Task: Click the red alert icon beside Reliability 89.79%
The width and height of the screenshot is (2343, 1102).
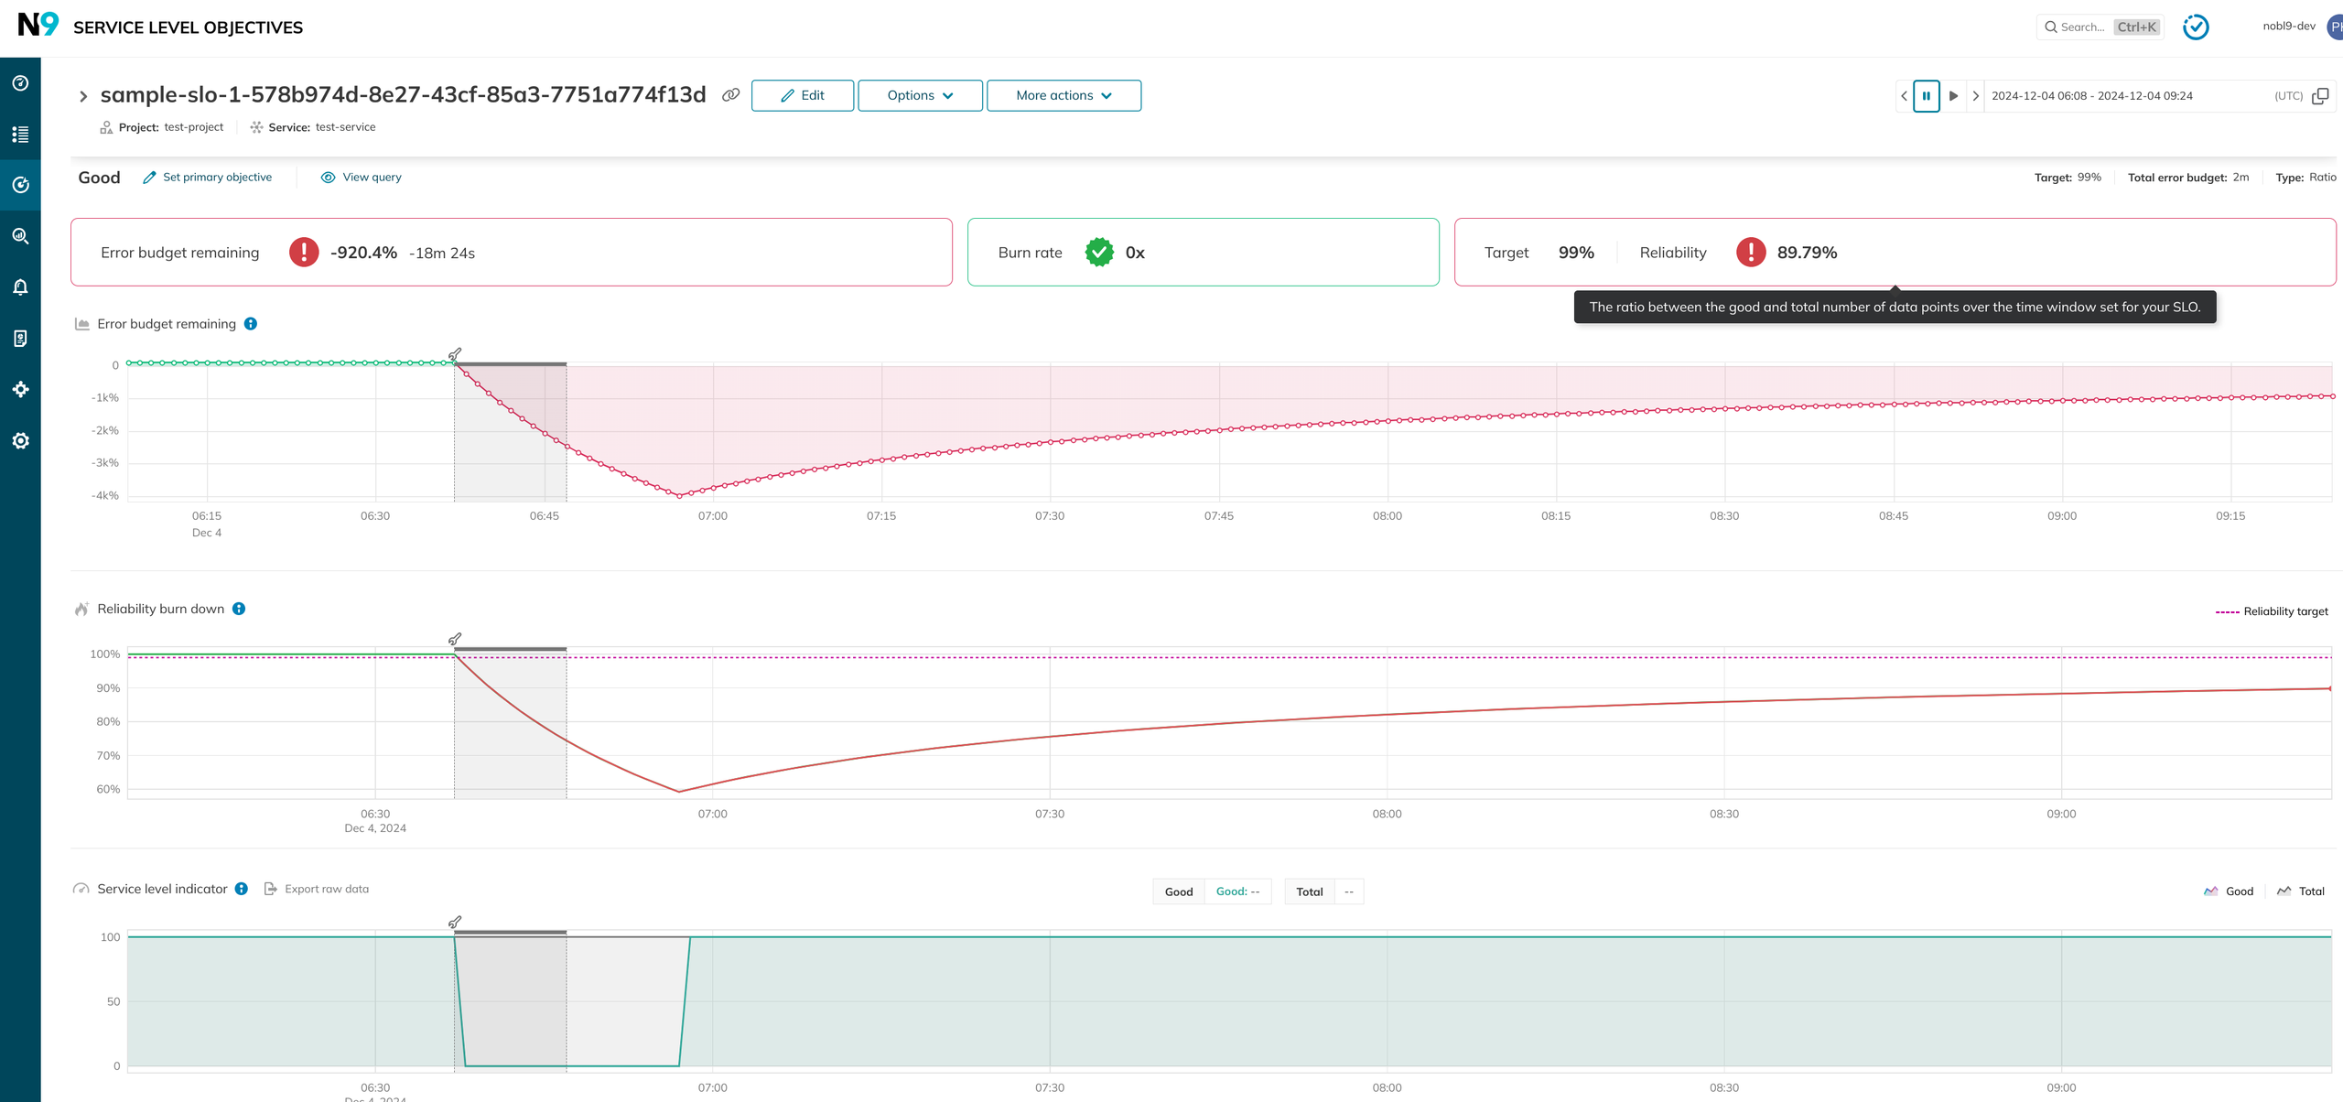Action: tap(1751, 253)
